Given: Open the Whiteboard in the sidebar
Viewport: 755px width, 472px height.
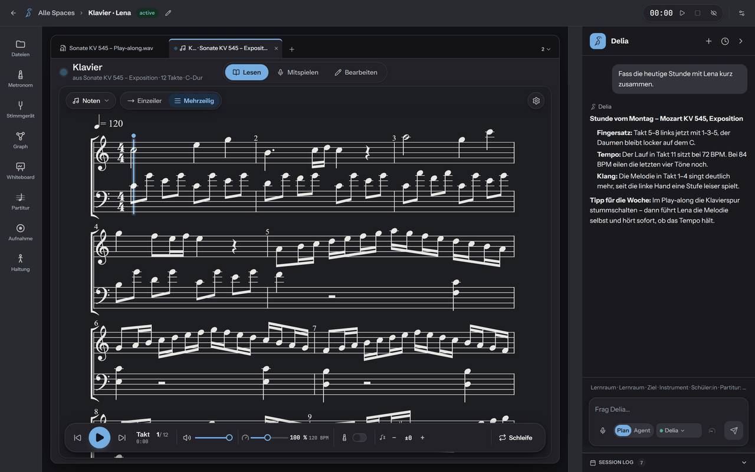Looking at the screenshot, I should click(21, 171).
